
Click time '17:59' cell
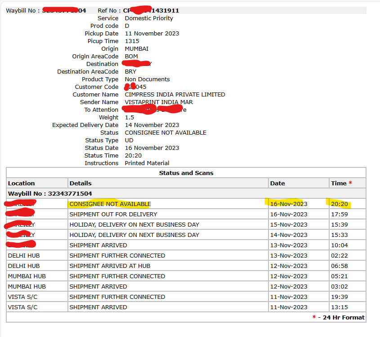point(339,214)
